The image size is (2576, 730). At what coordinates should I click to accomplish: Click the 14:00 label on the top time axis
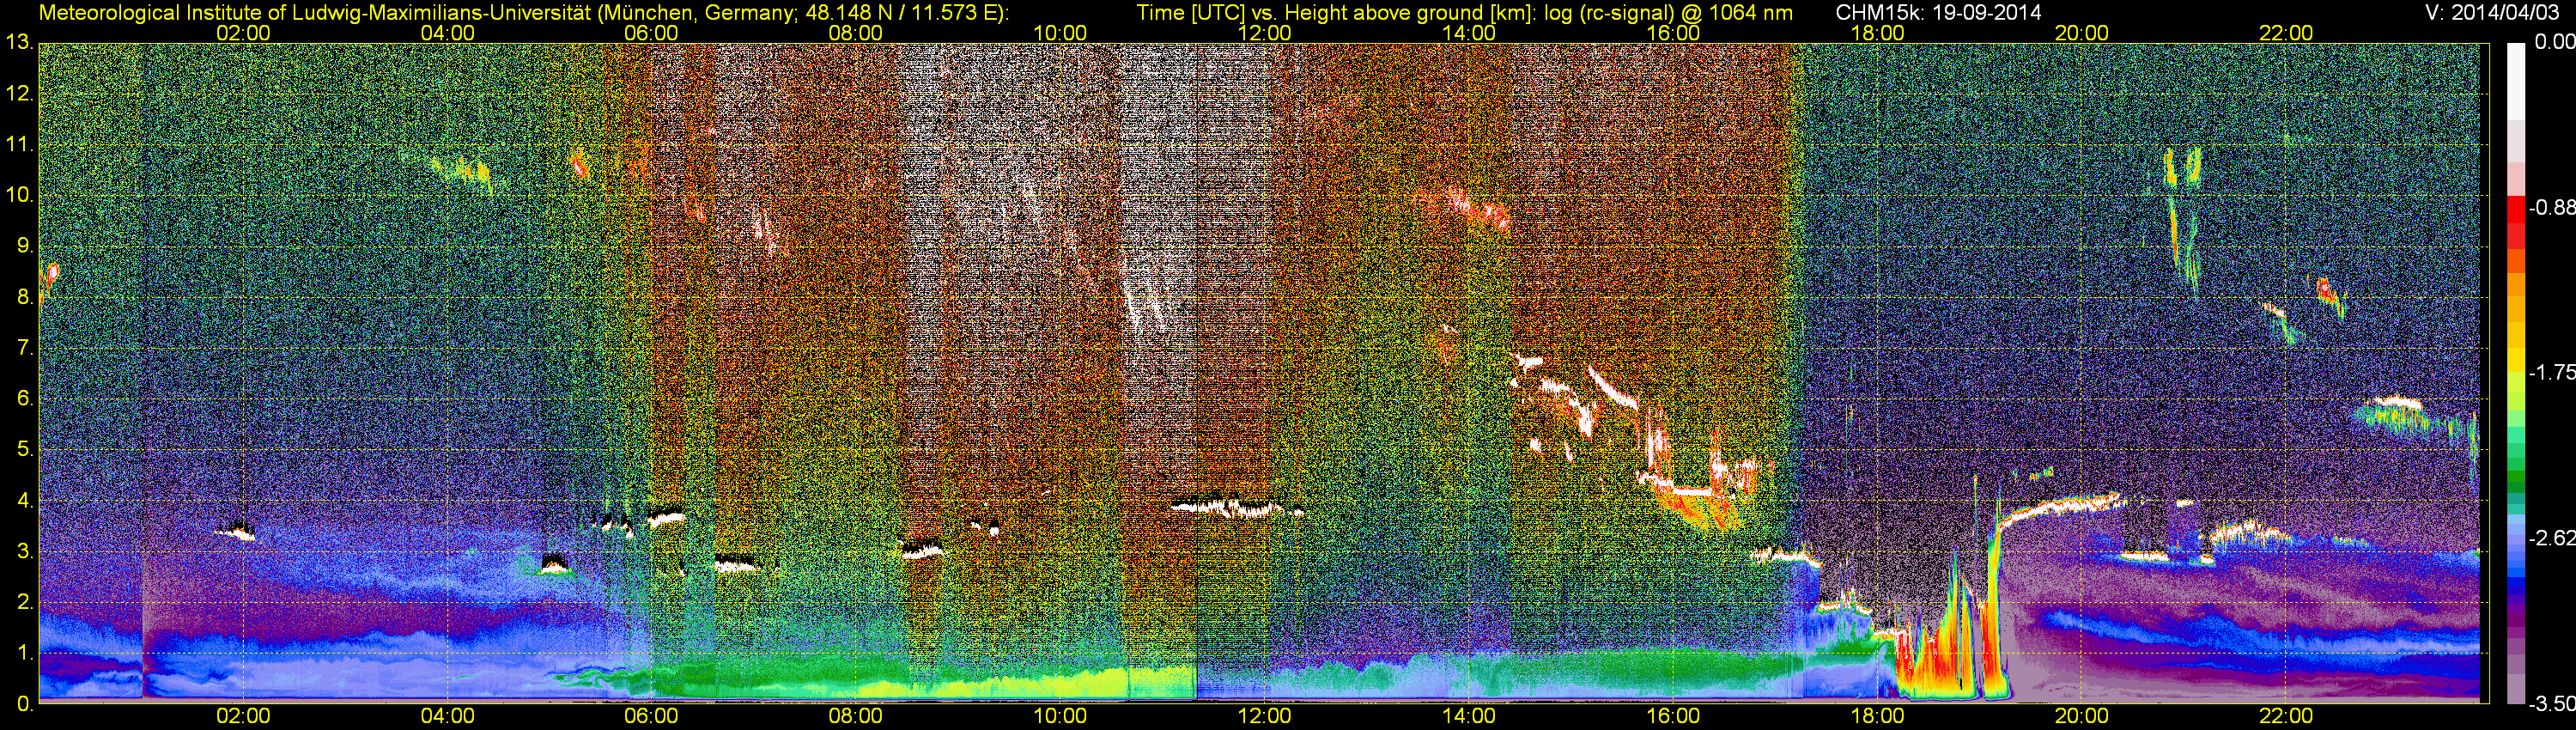click(x=1469, y=33)
